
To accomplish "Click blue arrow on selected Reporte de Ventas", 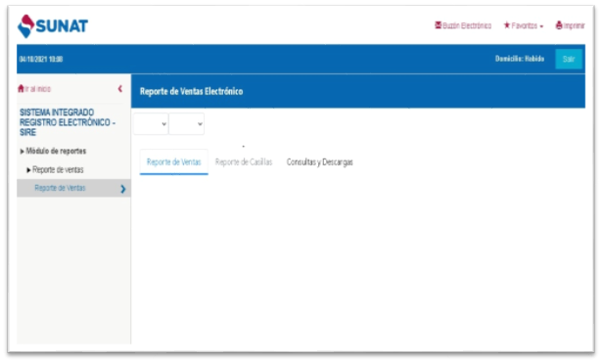I will click(x=123, y=189).
